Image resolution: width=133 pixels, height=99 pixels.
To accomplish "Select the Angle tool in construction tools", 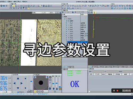I will [78, 6].
